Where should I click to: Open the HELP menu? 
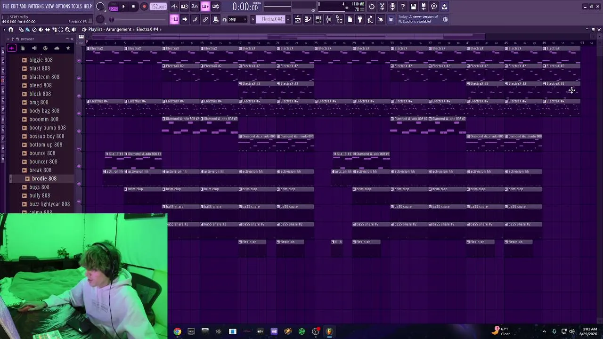[88, 7]
